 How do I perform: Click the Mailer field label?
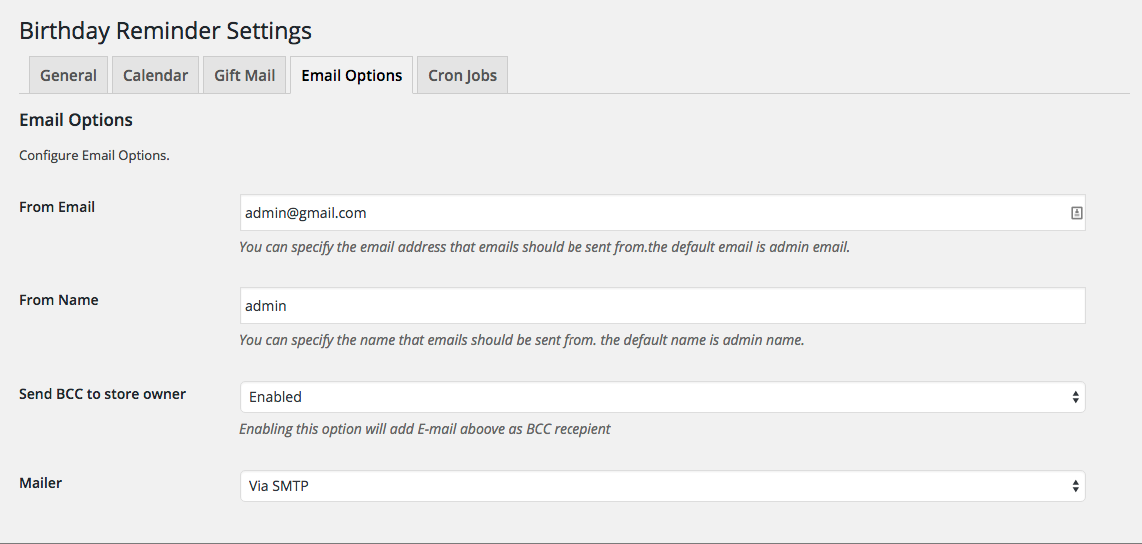click(x=41, y=483)
